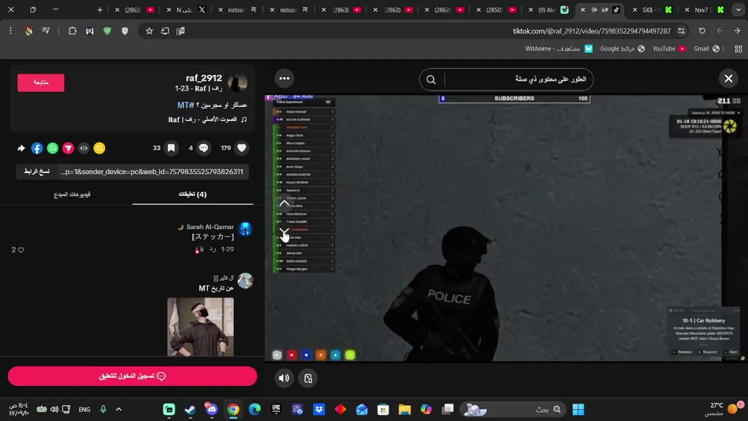
Task: Mute the video with the speaker button
Action: (x=284, y=378)
